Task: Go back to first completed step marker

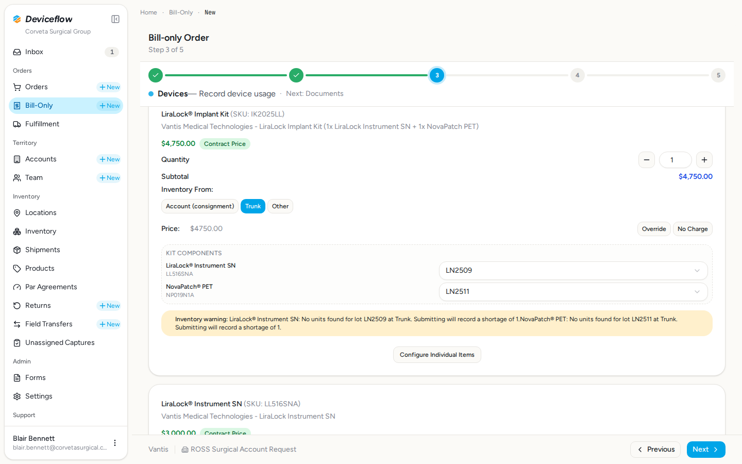Action: 156,75
